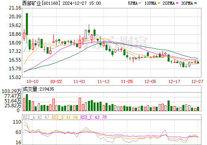The image size is (207, 145).
Task: Click the 30PMA green legend marker
Action: pos(195,3)
